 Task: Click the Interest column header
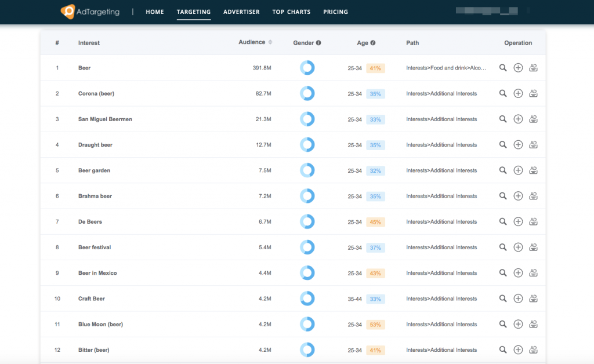89,43
